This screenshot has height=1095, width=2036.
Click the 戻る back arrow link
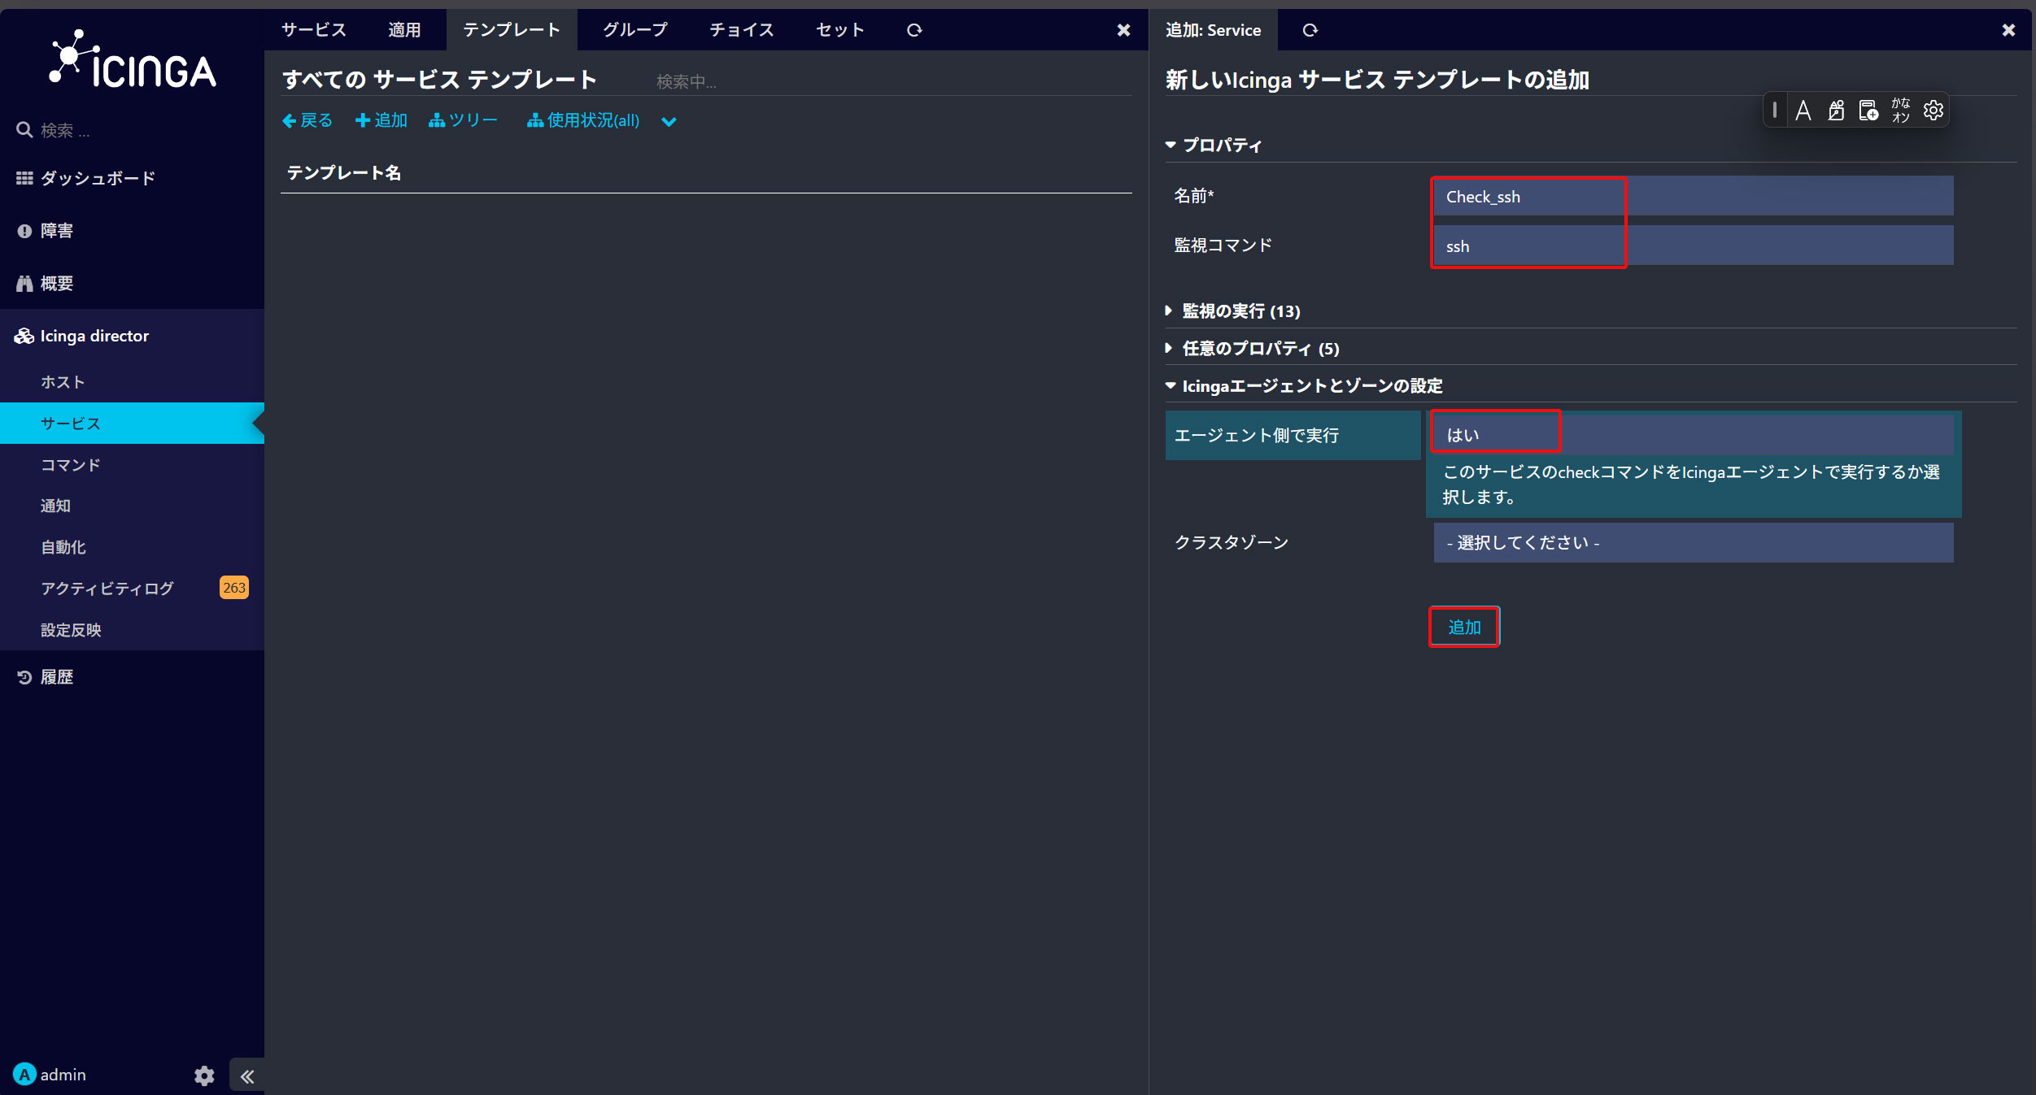(307, 120)
